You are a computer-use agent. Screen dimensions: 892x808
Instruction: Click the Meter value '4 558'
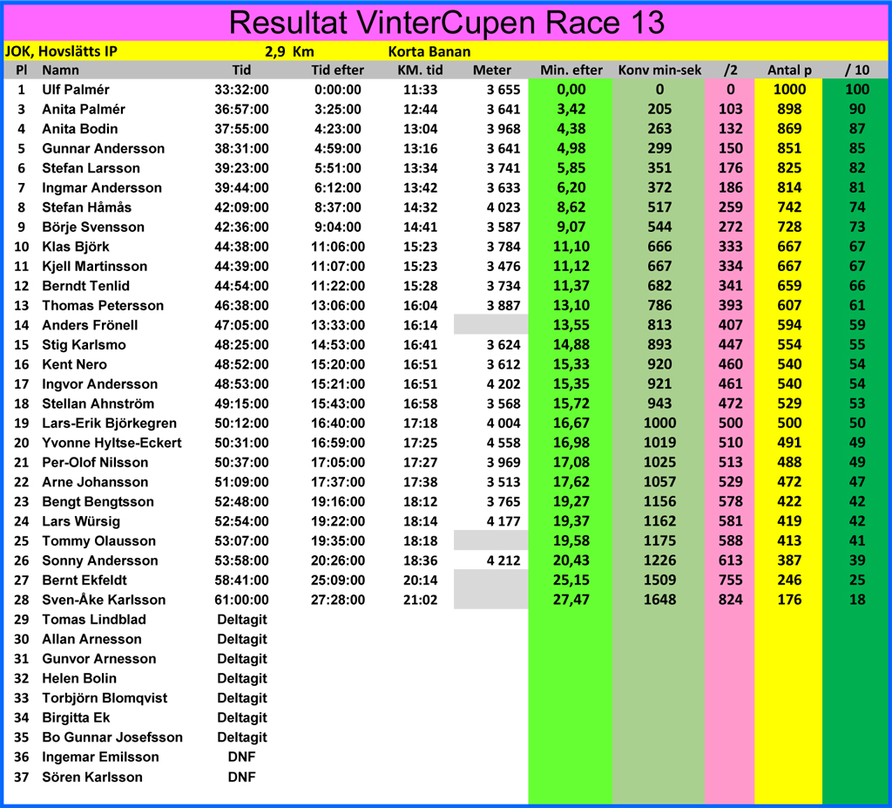coord(503,443)
